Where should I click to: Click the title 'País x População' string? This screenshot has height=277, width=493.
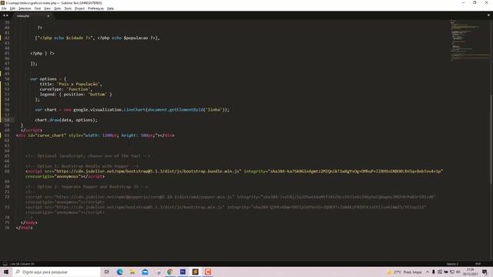tap(79, 84)
